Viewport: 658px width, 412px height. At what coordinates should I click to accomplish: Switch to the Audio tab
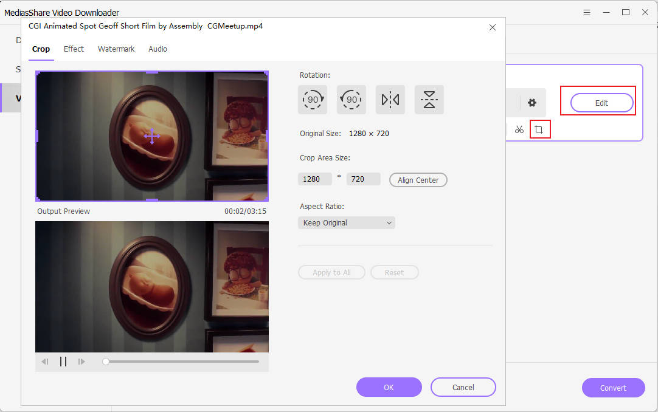coord(158,49)
